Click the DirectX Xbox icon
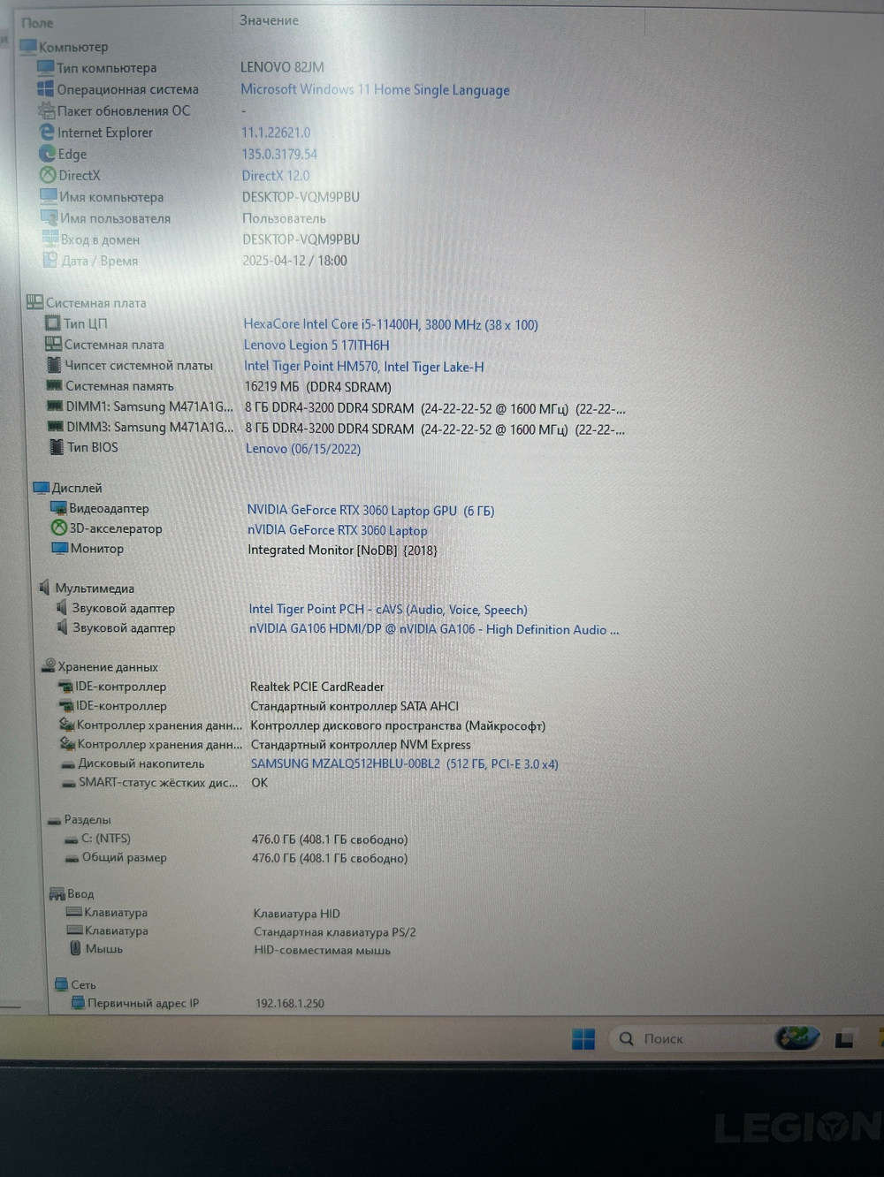 pos(49,175)
